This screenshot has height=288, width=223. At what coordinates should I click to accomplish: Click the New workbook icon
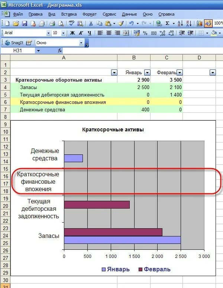click(x=7, y=23)
